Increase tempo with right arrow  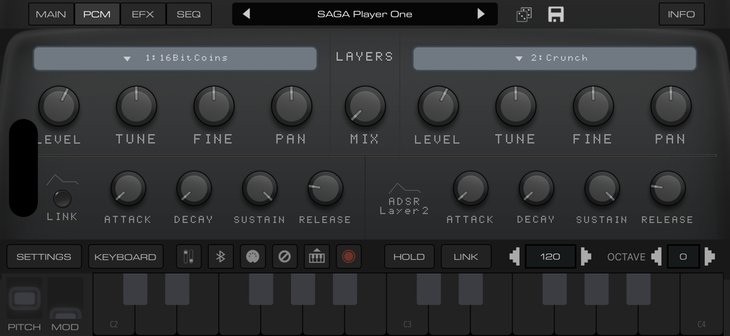(586, 256)
